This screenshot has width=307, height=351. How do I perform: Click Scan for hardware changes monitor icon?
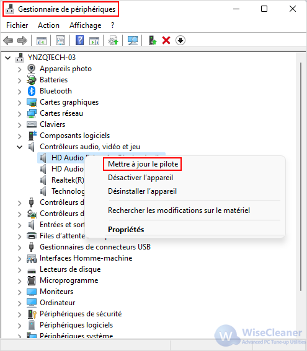tap(133, 40)
